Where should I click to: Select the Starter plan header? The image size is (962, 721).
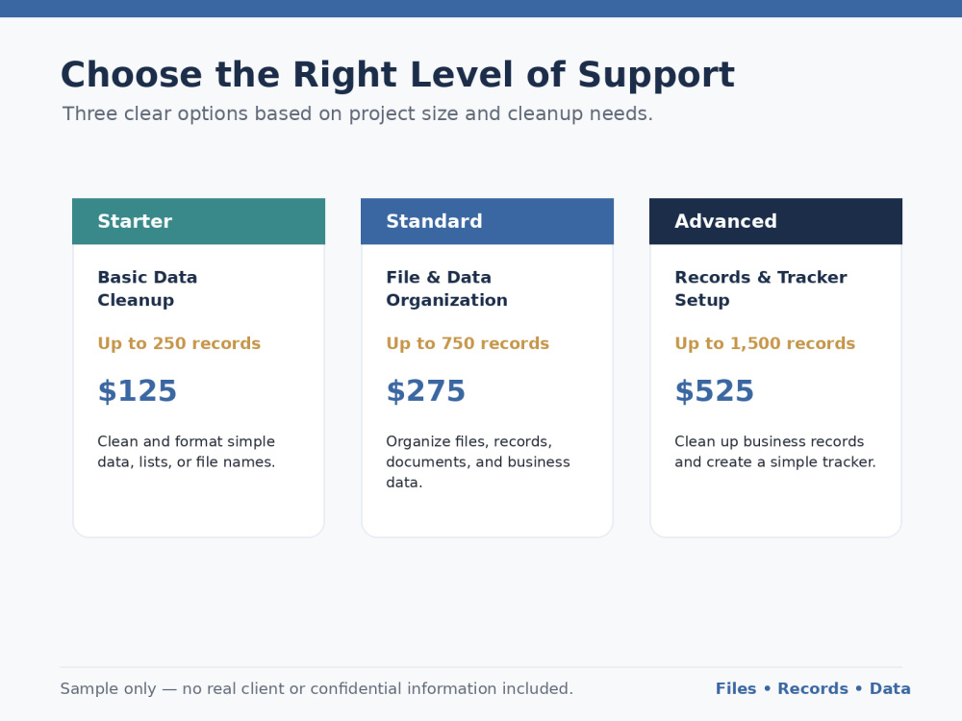tap(199, 221)
